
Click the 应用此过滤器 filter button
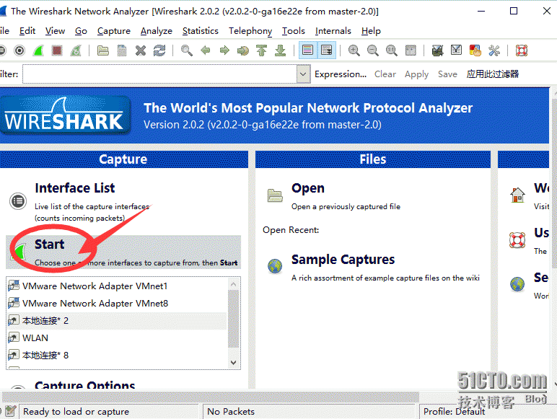pyautogui.click(x=492, y=74)
